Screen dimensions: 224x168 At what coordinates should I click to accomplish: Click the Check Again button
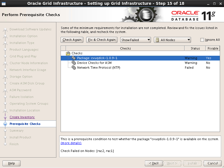pyautogui.click(x=72, y=40)
